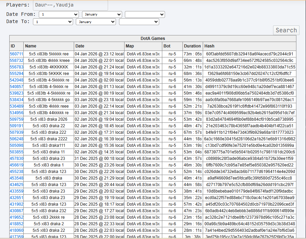Select game name '5x5 xl83 draka111'
Viewport: 306px width, 239px height.
click(49, 145)
